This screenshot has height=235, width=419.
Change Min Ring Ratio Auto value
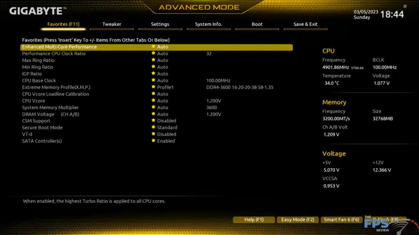coord(162,67)
